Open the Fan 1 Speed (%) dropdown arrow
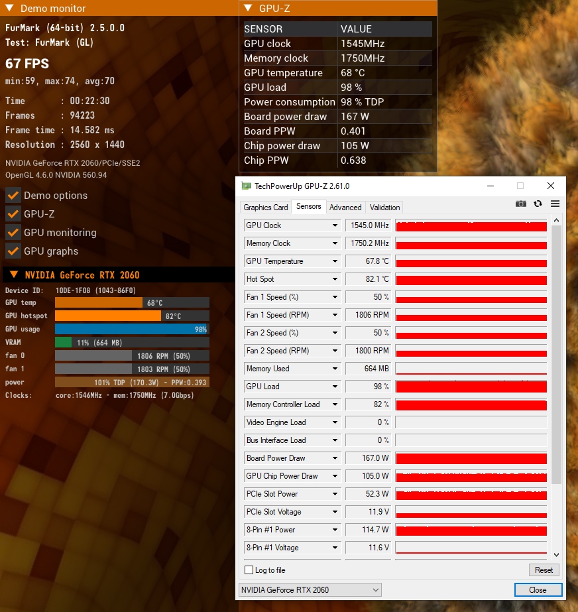578x612 pixels. 335,297
